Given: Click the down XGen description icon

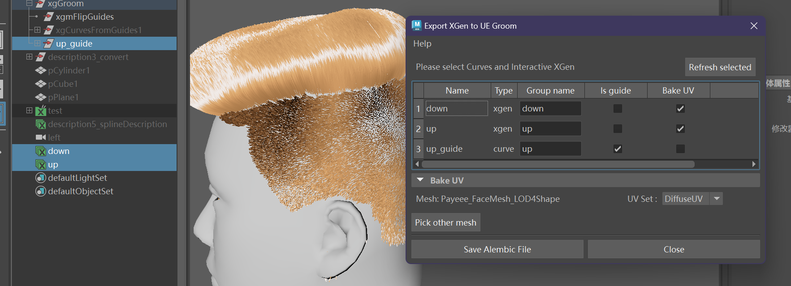Looking at the screenshot, I should 41,151.
